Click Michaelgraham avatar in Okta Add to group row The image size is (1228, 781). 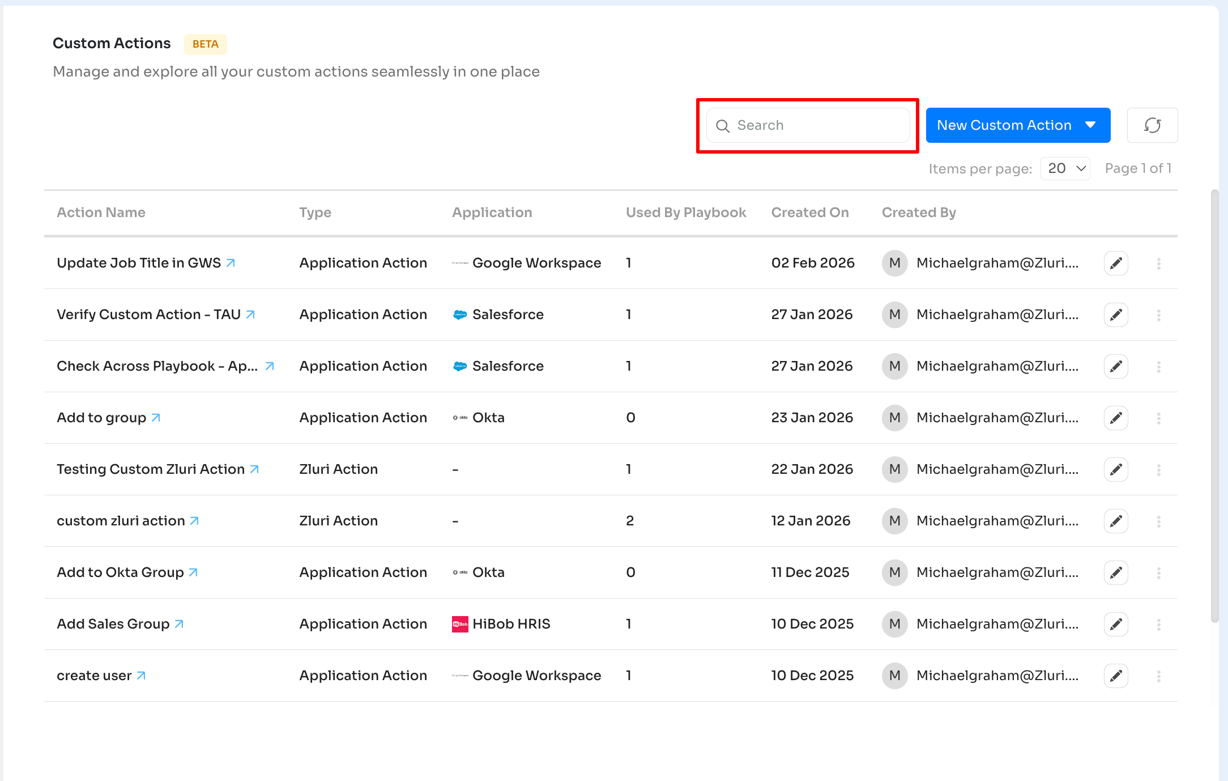(x=894, y=418)
